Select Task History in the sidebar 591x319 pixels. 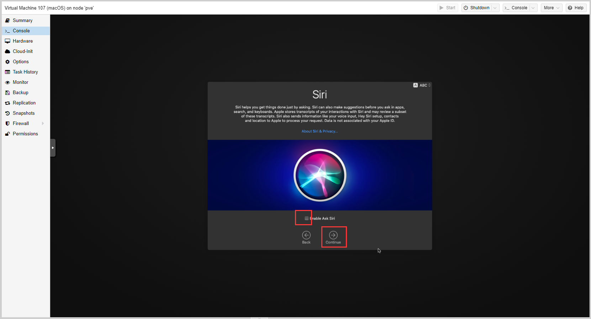tap(25, 72)
